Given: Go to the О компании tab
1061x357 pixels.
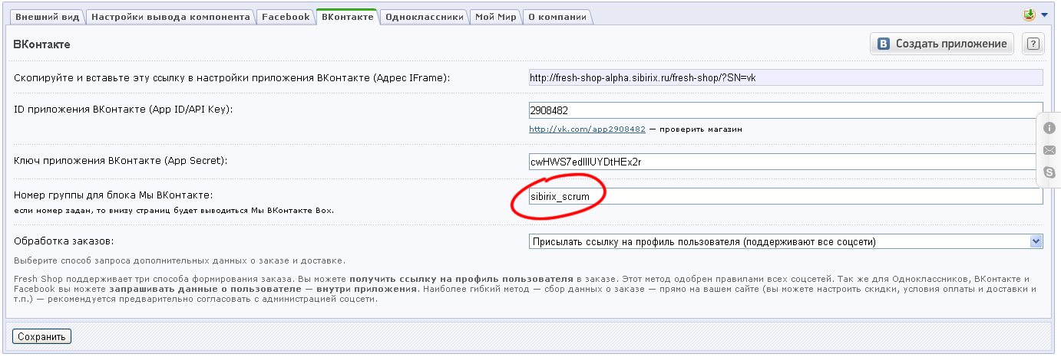Looking at the screenshot, I should coord(557,16).
